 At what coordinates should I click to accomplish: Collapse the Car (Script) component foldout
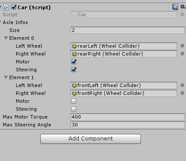[x=1, y=7]
